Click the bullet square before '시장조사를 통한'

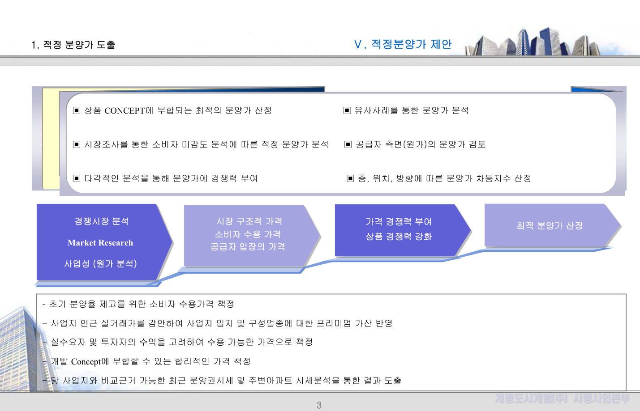(x=77, y=144)
